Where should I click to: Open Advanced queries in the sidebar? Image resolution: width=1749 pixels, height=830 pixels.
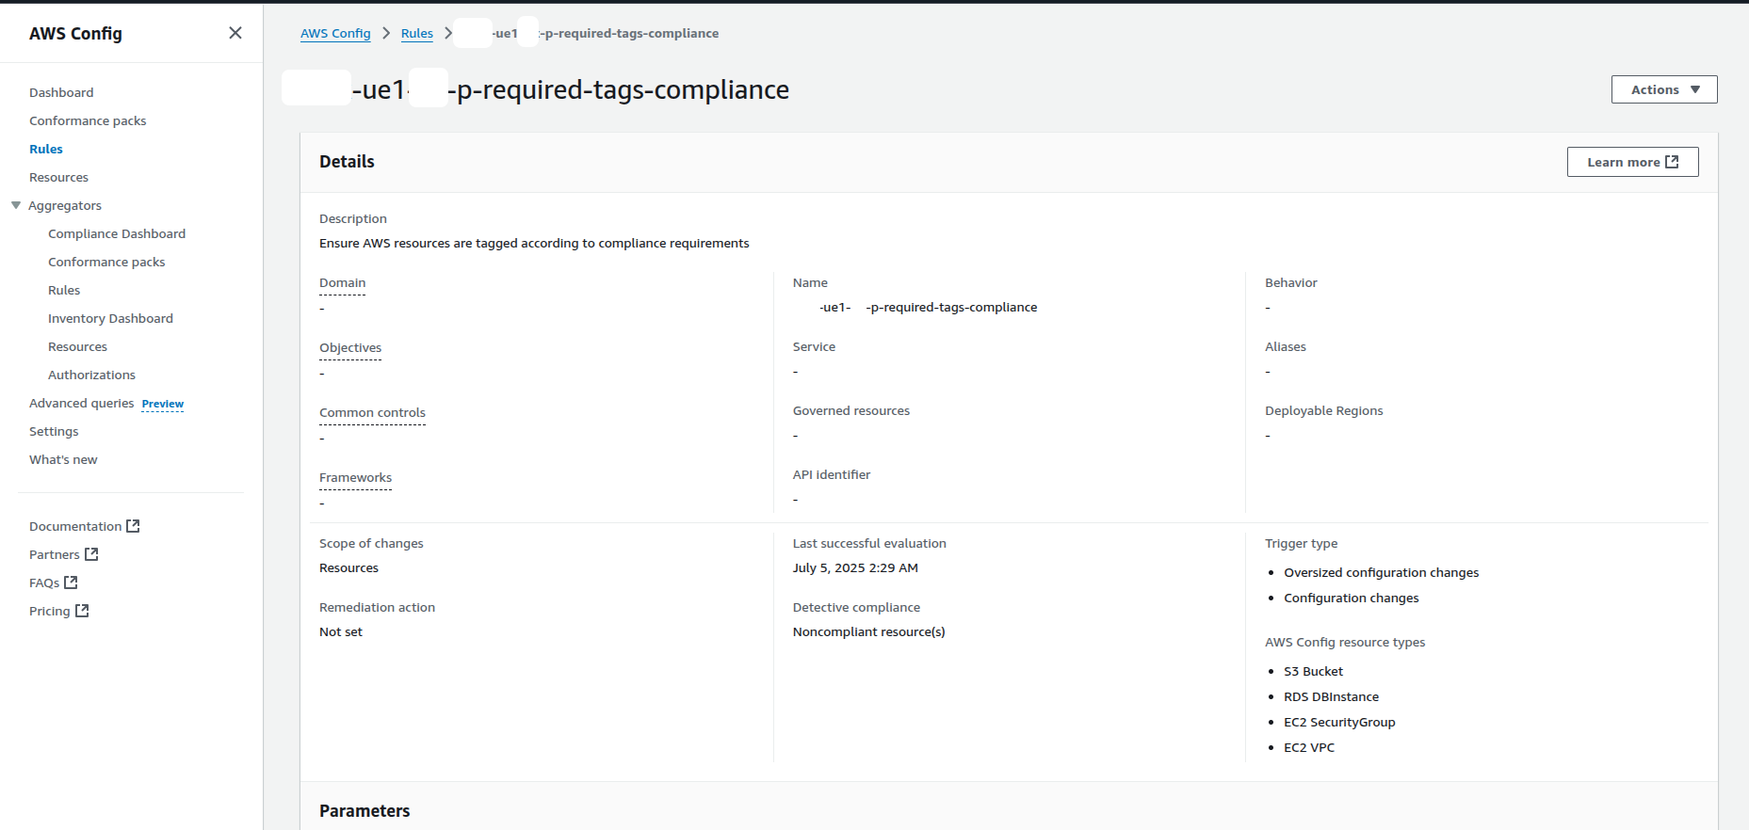click(81, 403)
